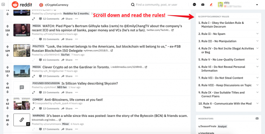Downvote the Russian Blockchain ISO Delegate post
This screenshot has width=265, height=134.
click(x=7, y=55)
